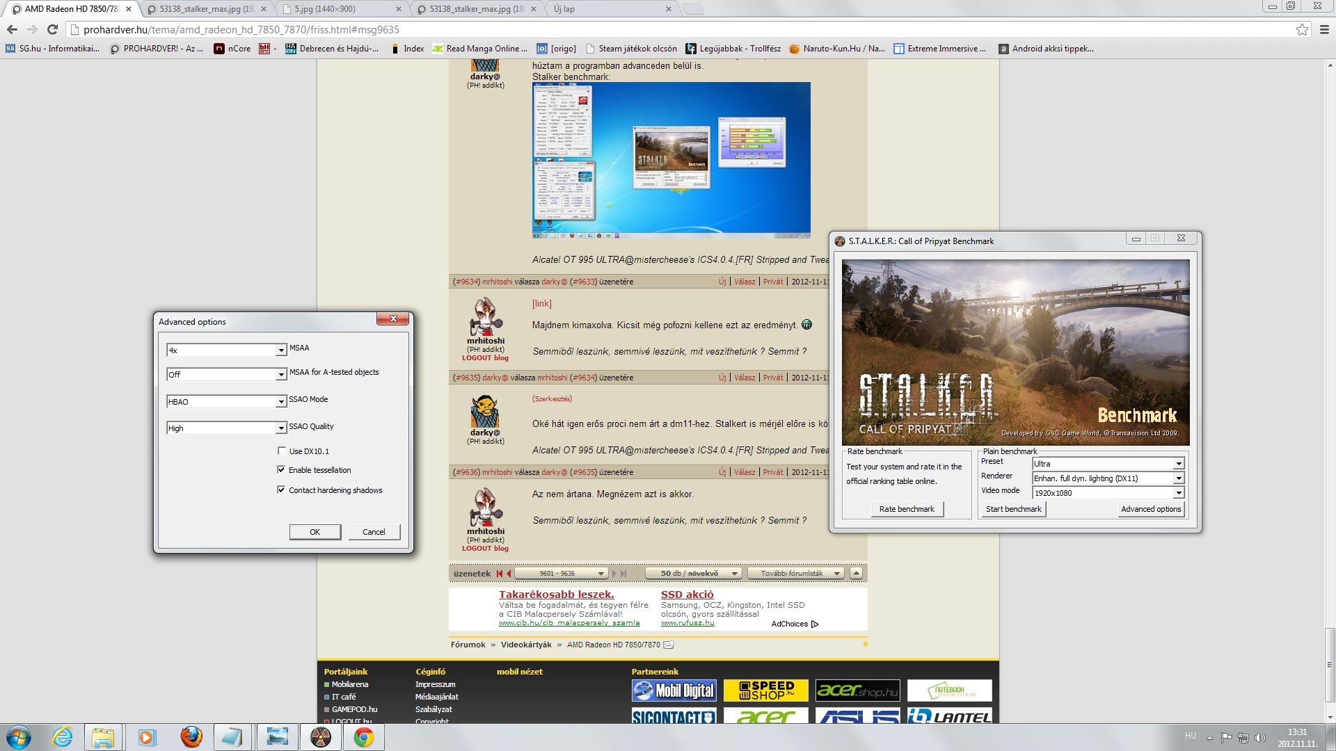Switch to S.T.A.L.K.E.R. benchmark taskbar icon
Viewport: 1336px width, 751px height.
[320, 737]
